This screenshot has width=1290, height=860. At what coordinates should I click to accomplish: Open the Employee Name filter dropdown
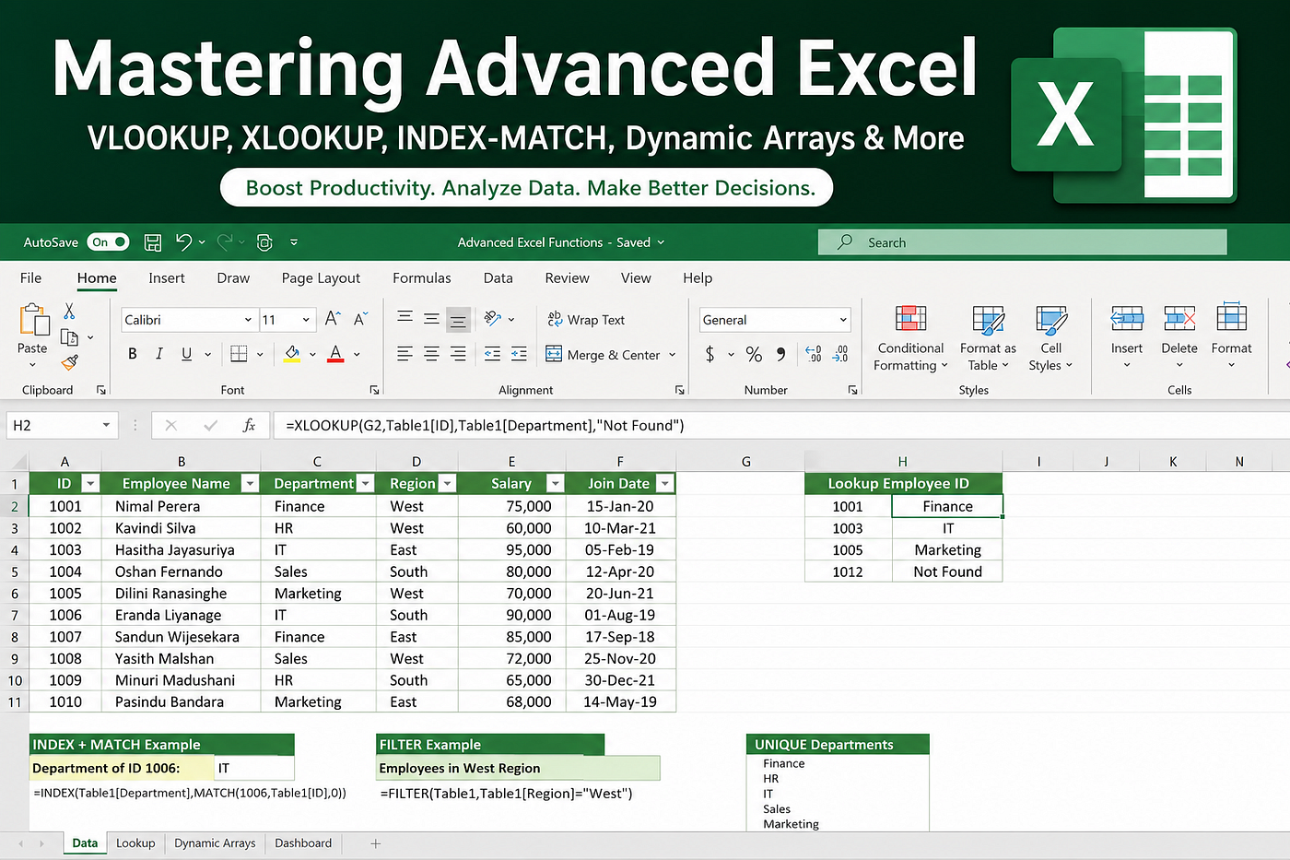coord(249,483)
